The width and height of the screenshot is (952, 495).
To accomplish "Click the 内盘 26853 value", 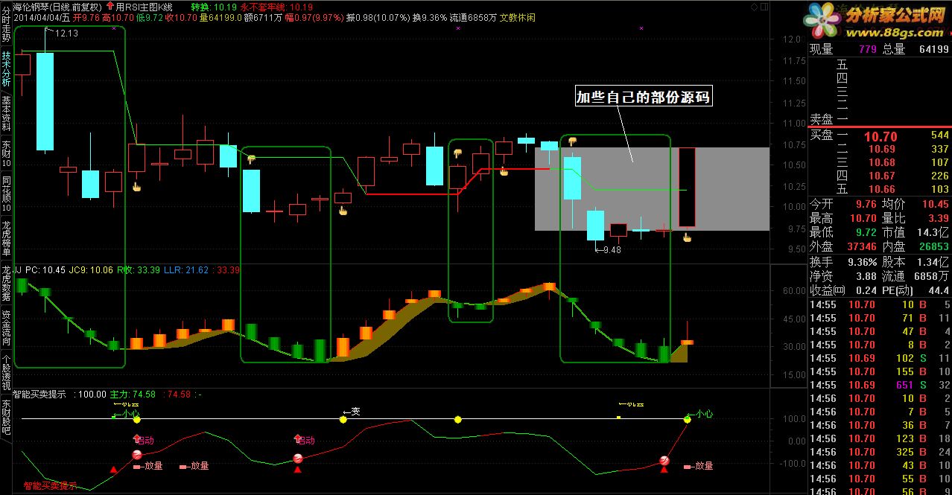I will 934,246.
